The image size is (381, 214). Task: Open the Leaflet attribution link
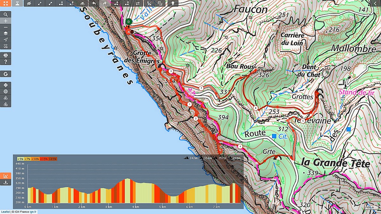click(x=5, y=212)
